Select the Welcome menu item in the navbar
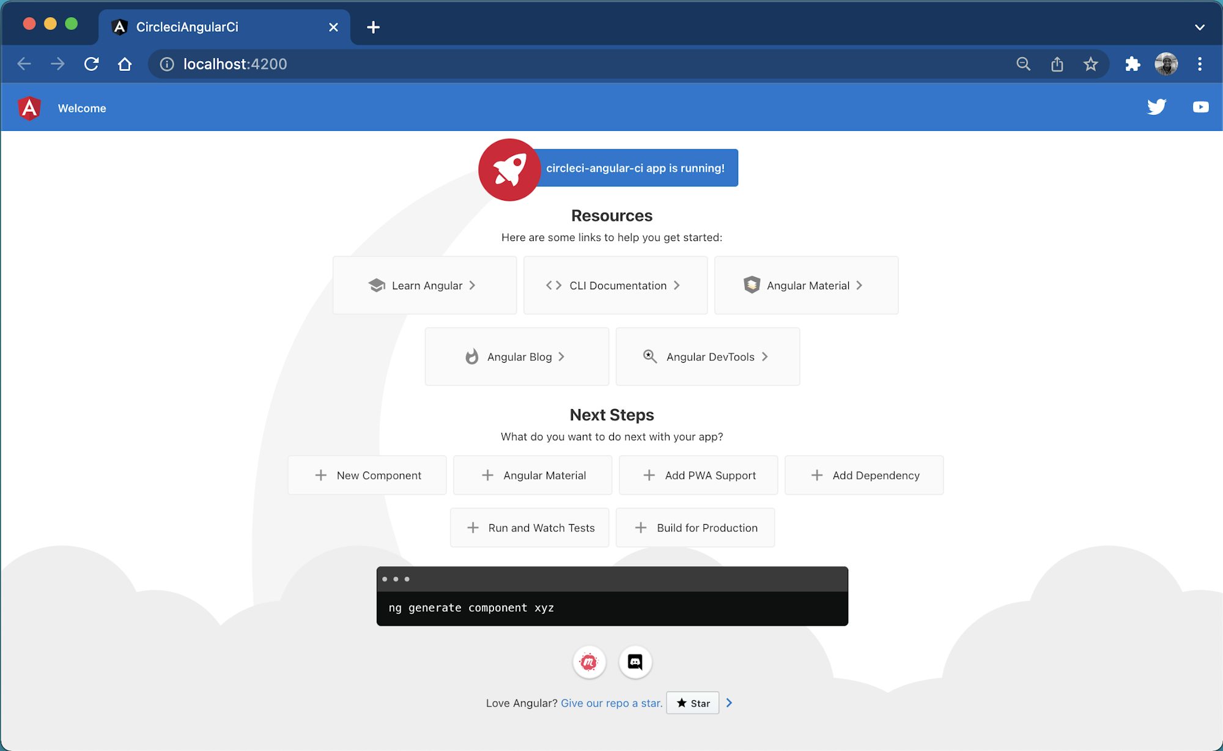Screen dimensions: 1223x751 [x=82, y=108]
